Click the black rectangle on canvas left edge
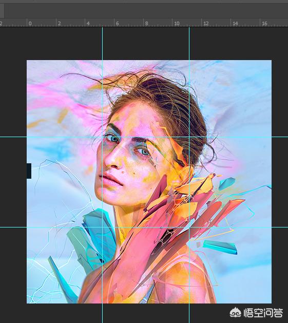The height and width of the screenshot is (323, 288). [x=29, y=171]
